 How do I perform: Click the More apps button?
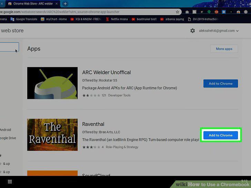224,49
